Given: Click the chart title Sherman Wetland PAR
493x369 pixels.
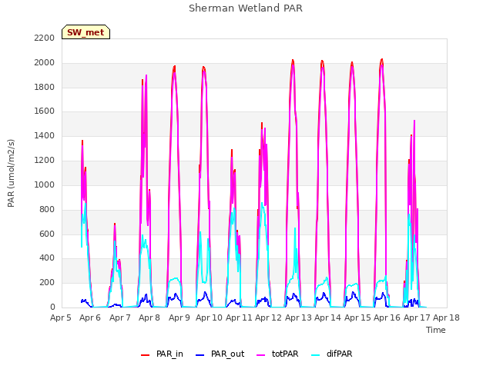Looking at the screenshot, I should (246, 8).
